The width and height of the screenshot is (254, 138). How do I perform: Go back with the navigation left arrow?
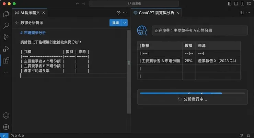[x=77, y=3]
